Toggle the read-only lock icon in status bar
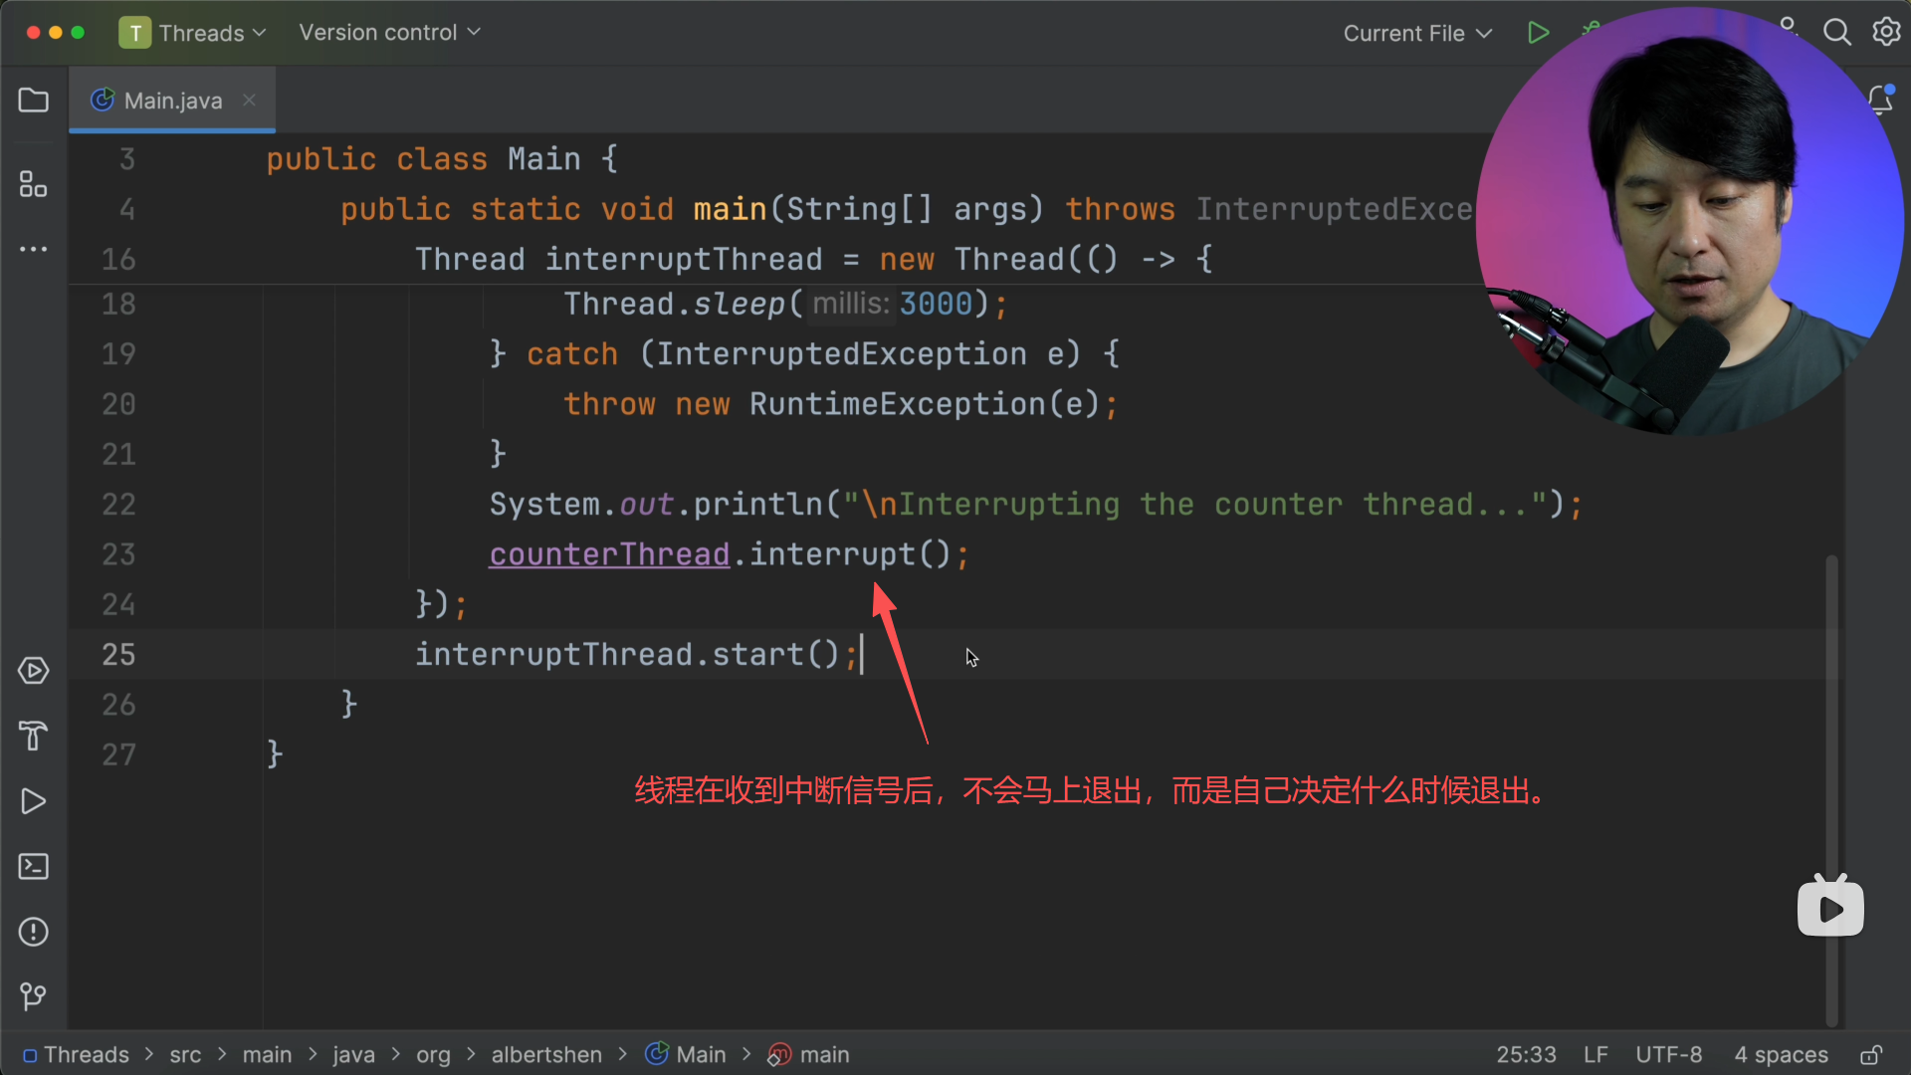This screenshot has width=1911, height=1075. point(1871,1055)
